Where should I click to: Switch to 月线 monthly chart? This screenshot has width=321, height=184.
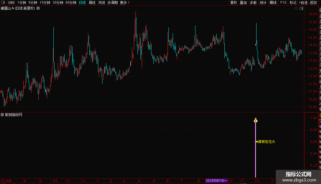101,3
